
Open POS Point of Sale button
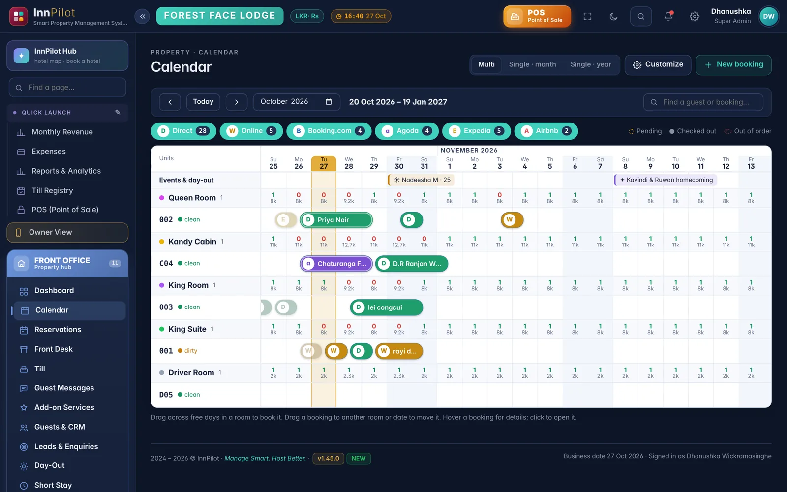[x=537, y=16]
